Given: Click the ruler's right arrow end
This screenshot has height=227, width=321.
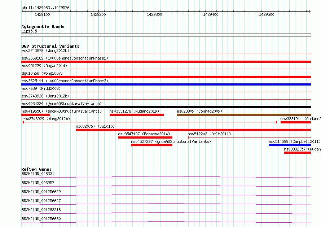Looking at the screenshot, I should [309, 11].
